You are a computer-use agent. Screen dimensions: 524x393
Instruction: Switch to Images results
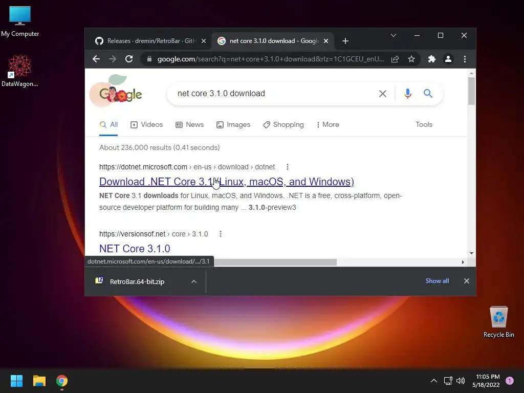pyautogui.click(x=233, y=125)
